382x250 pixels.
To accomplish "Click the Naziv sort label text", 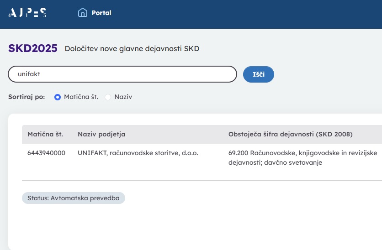I will point(123,97).
